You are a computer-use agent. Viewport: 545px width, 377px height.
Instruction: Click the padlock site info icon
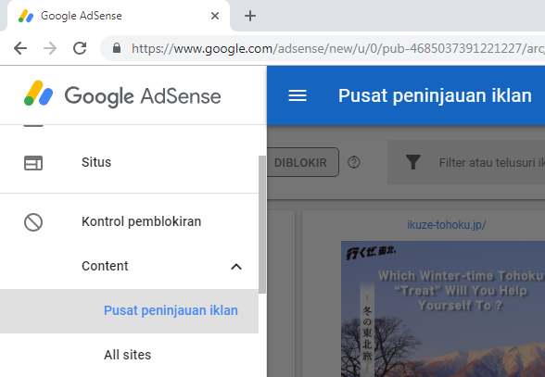pos(117,48)
